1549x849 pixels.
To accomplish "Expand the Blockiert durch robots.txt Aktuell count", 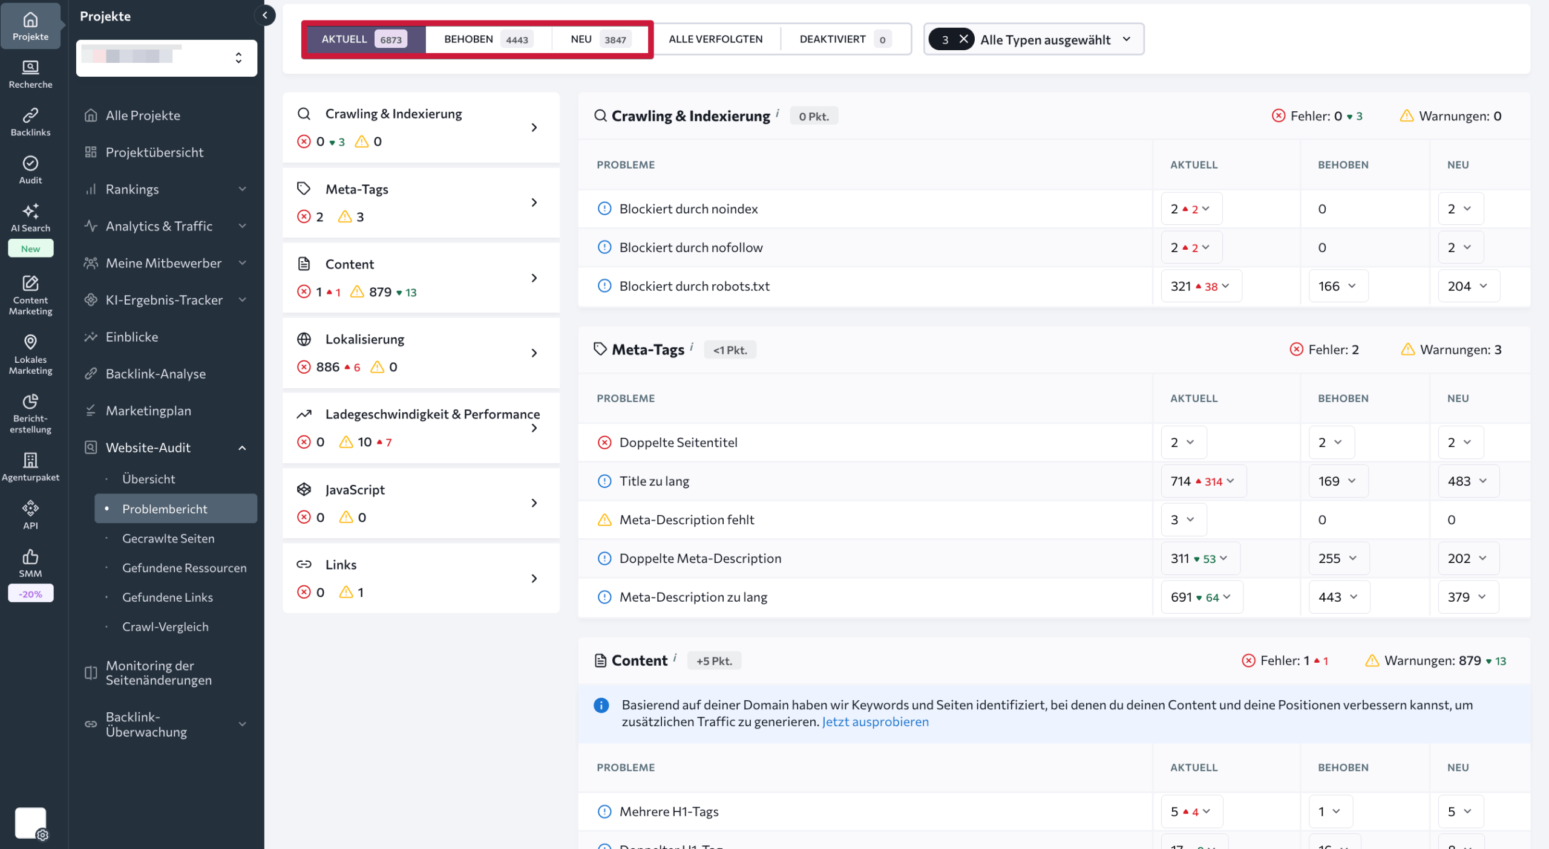I will (1225, 285).
